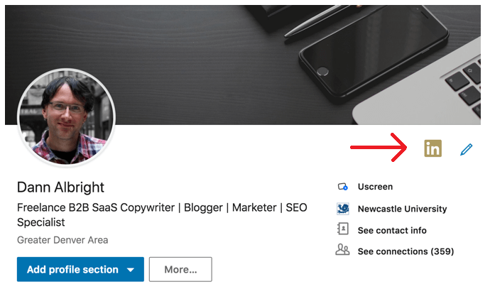
Task: Open the Uscreen company icon
Action: pyautogui.click(x=342, y=187)
